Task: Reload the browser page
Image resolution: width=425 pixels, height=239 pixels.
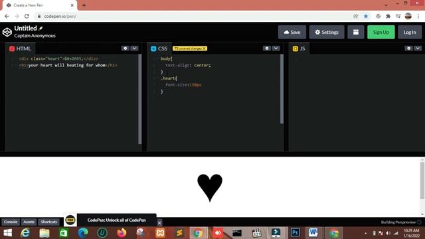Action: click(x=27, y=16)
